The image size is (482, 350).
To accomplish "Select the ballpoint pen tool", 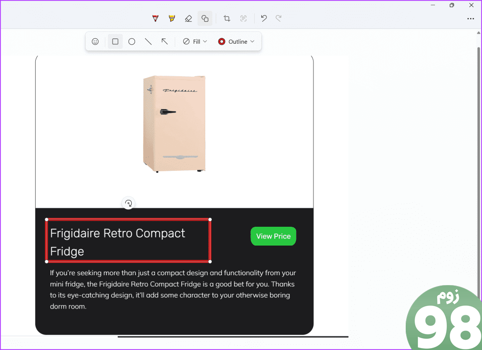I will (x=155, y=18).
